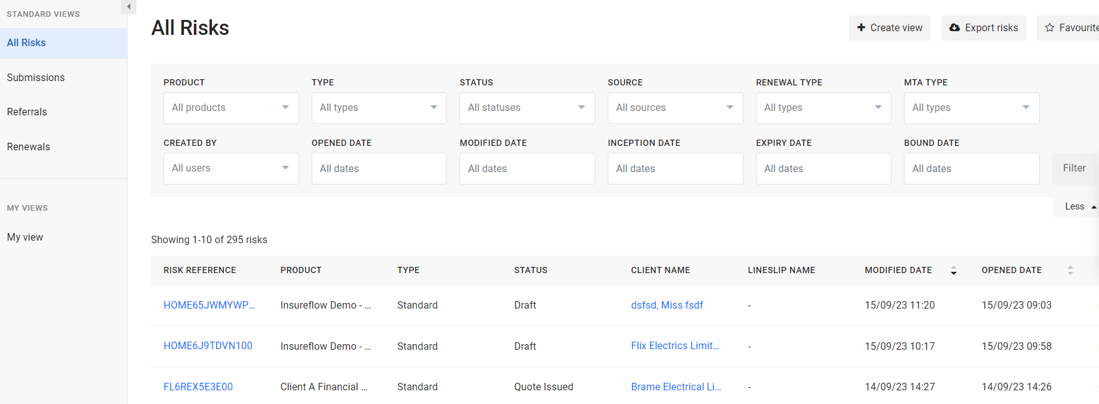Viewport: 1099px width, 404px height.
Task: Collapse filters with the Less toggle
Action: tap(1080, 206)
